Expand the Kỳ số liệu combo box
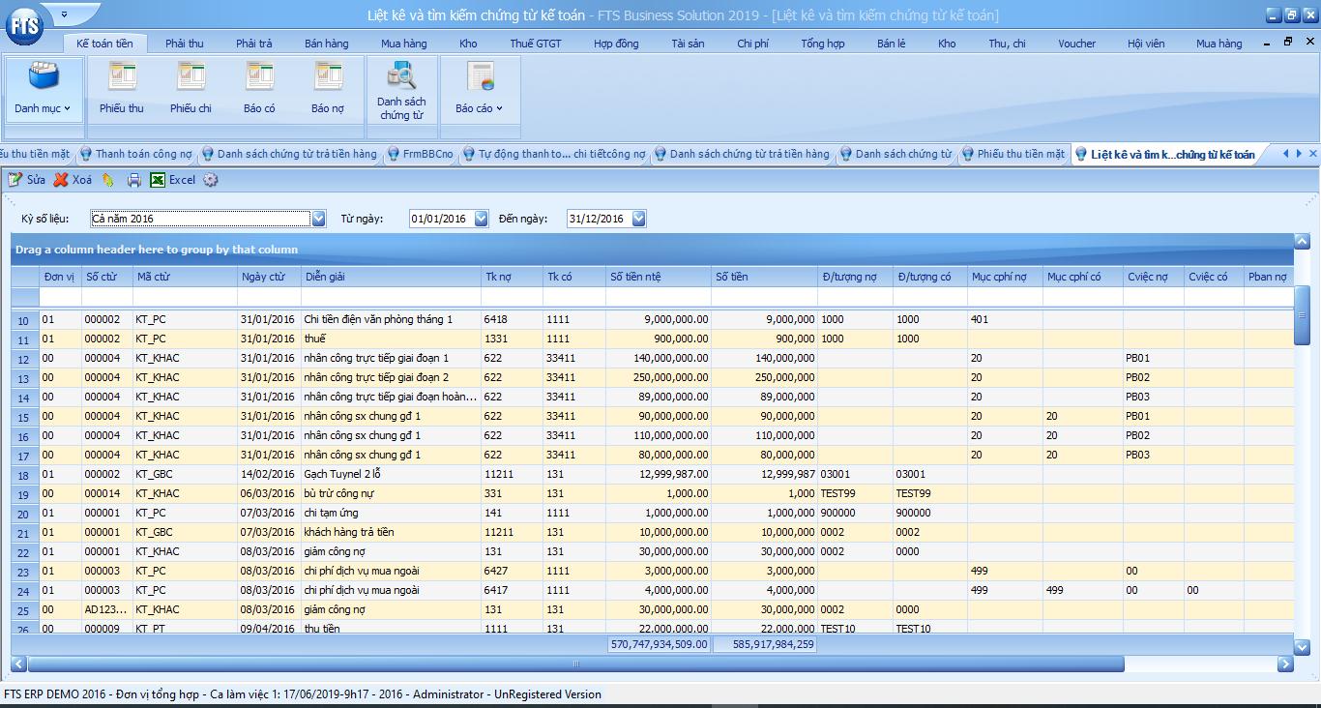This screenshot has width=1321, height=708. coord(319,219)
